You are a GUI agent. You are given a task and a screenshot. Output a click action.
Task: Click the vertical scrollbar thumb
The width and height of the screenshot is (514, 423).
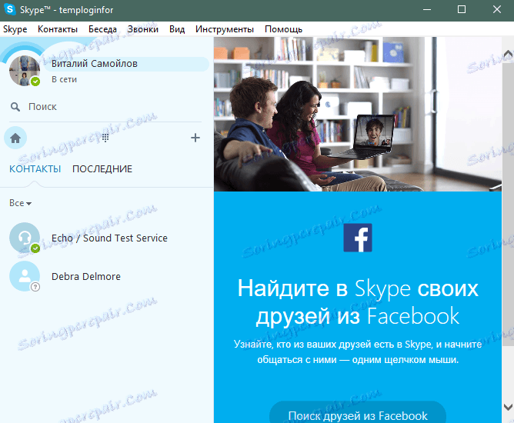508,203
